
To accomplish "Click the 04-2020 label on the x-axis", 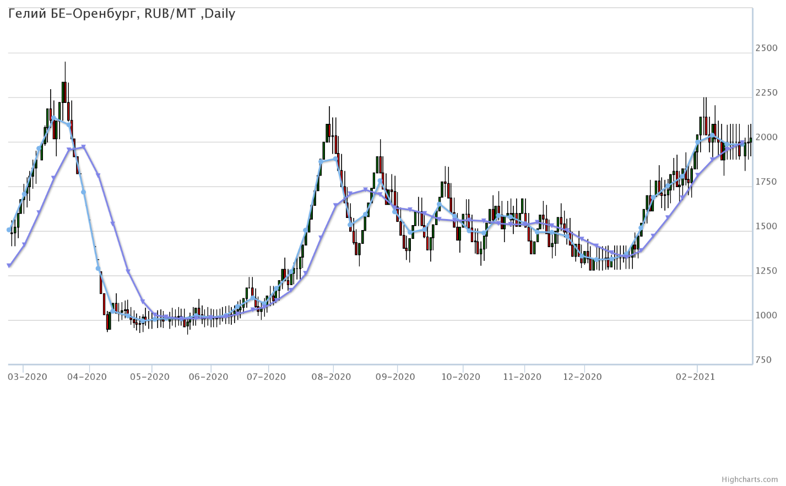I will [88, 376].
